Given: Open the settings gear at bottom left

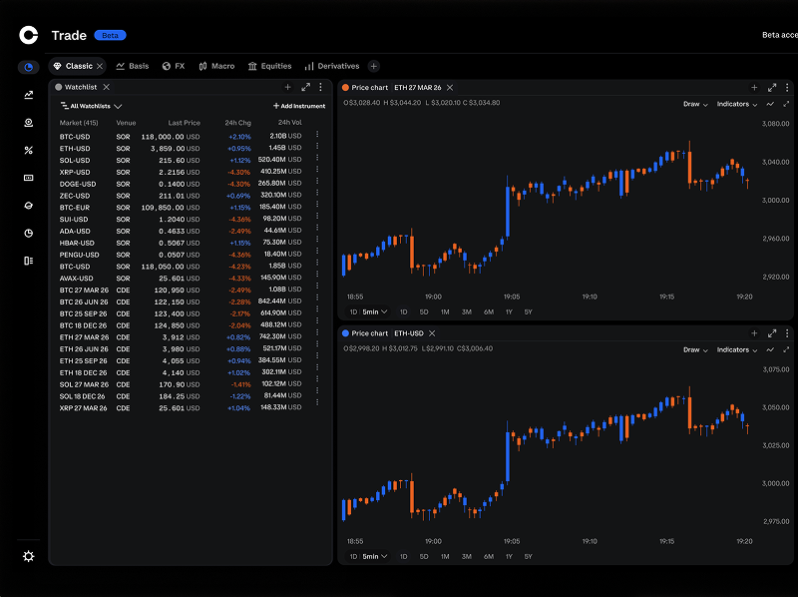Looking at the screenshot, I should (27, 556).
